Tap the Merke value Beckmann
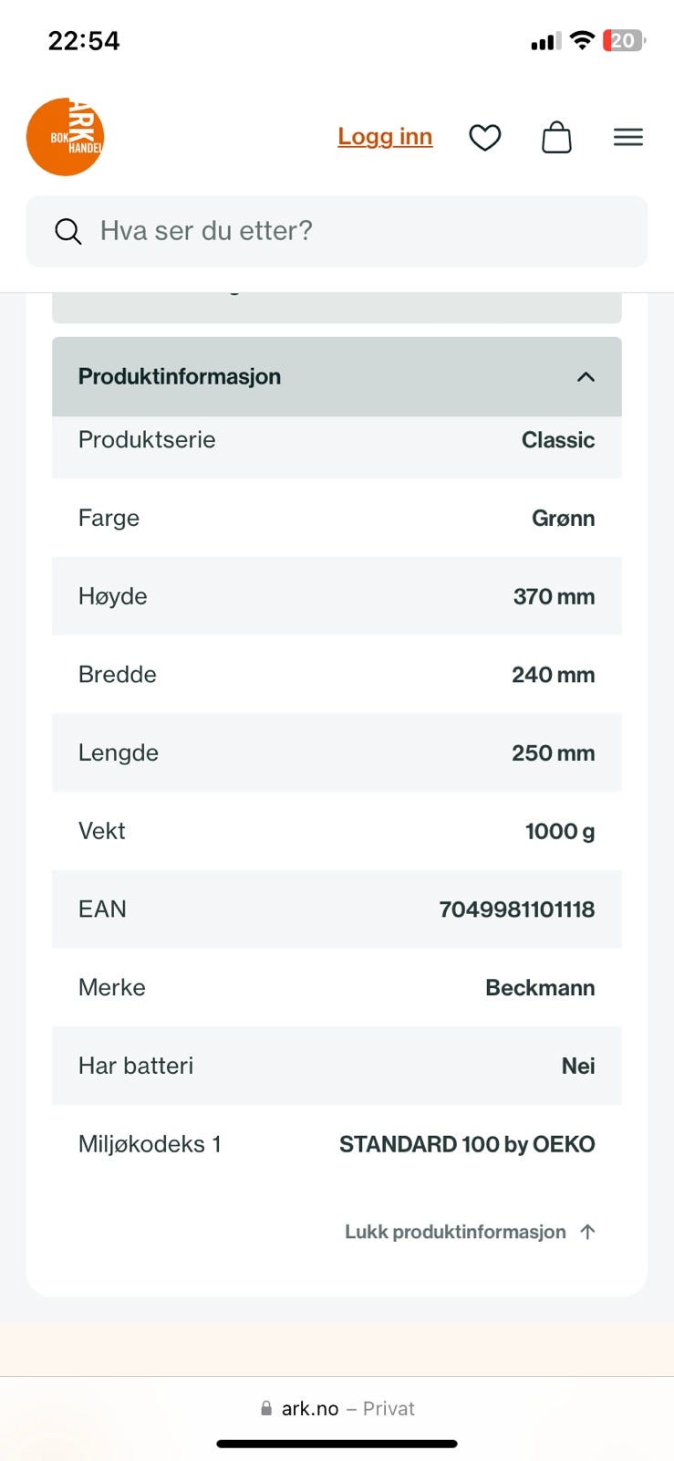 coord(540,988)
